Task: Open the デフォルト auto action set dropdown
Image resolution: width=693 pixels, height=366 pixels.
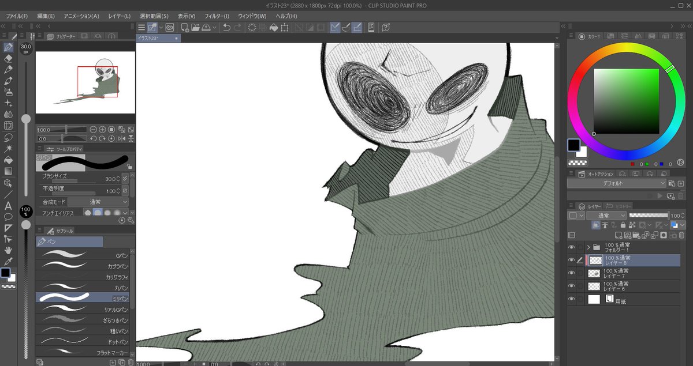Action: [x=616, y=183]
